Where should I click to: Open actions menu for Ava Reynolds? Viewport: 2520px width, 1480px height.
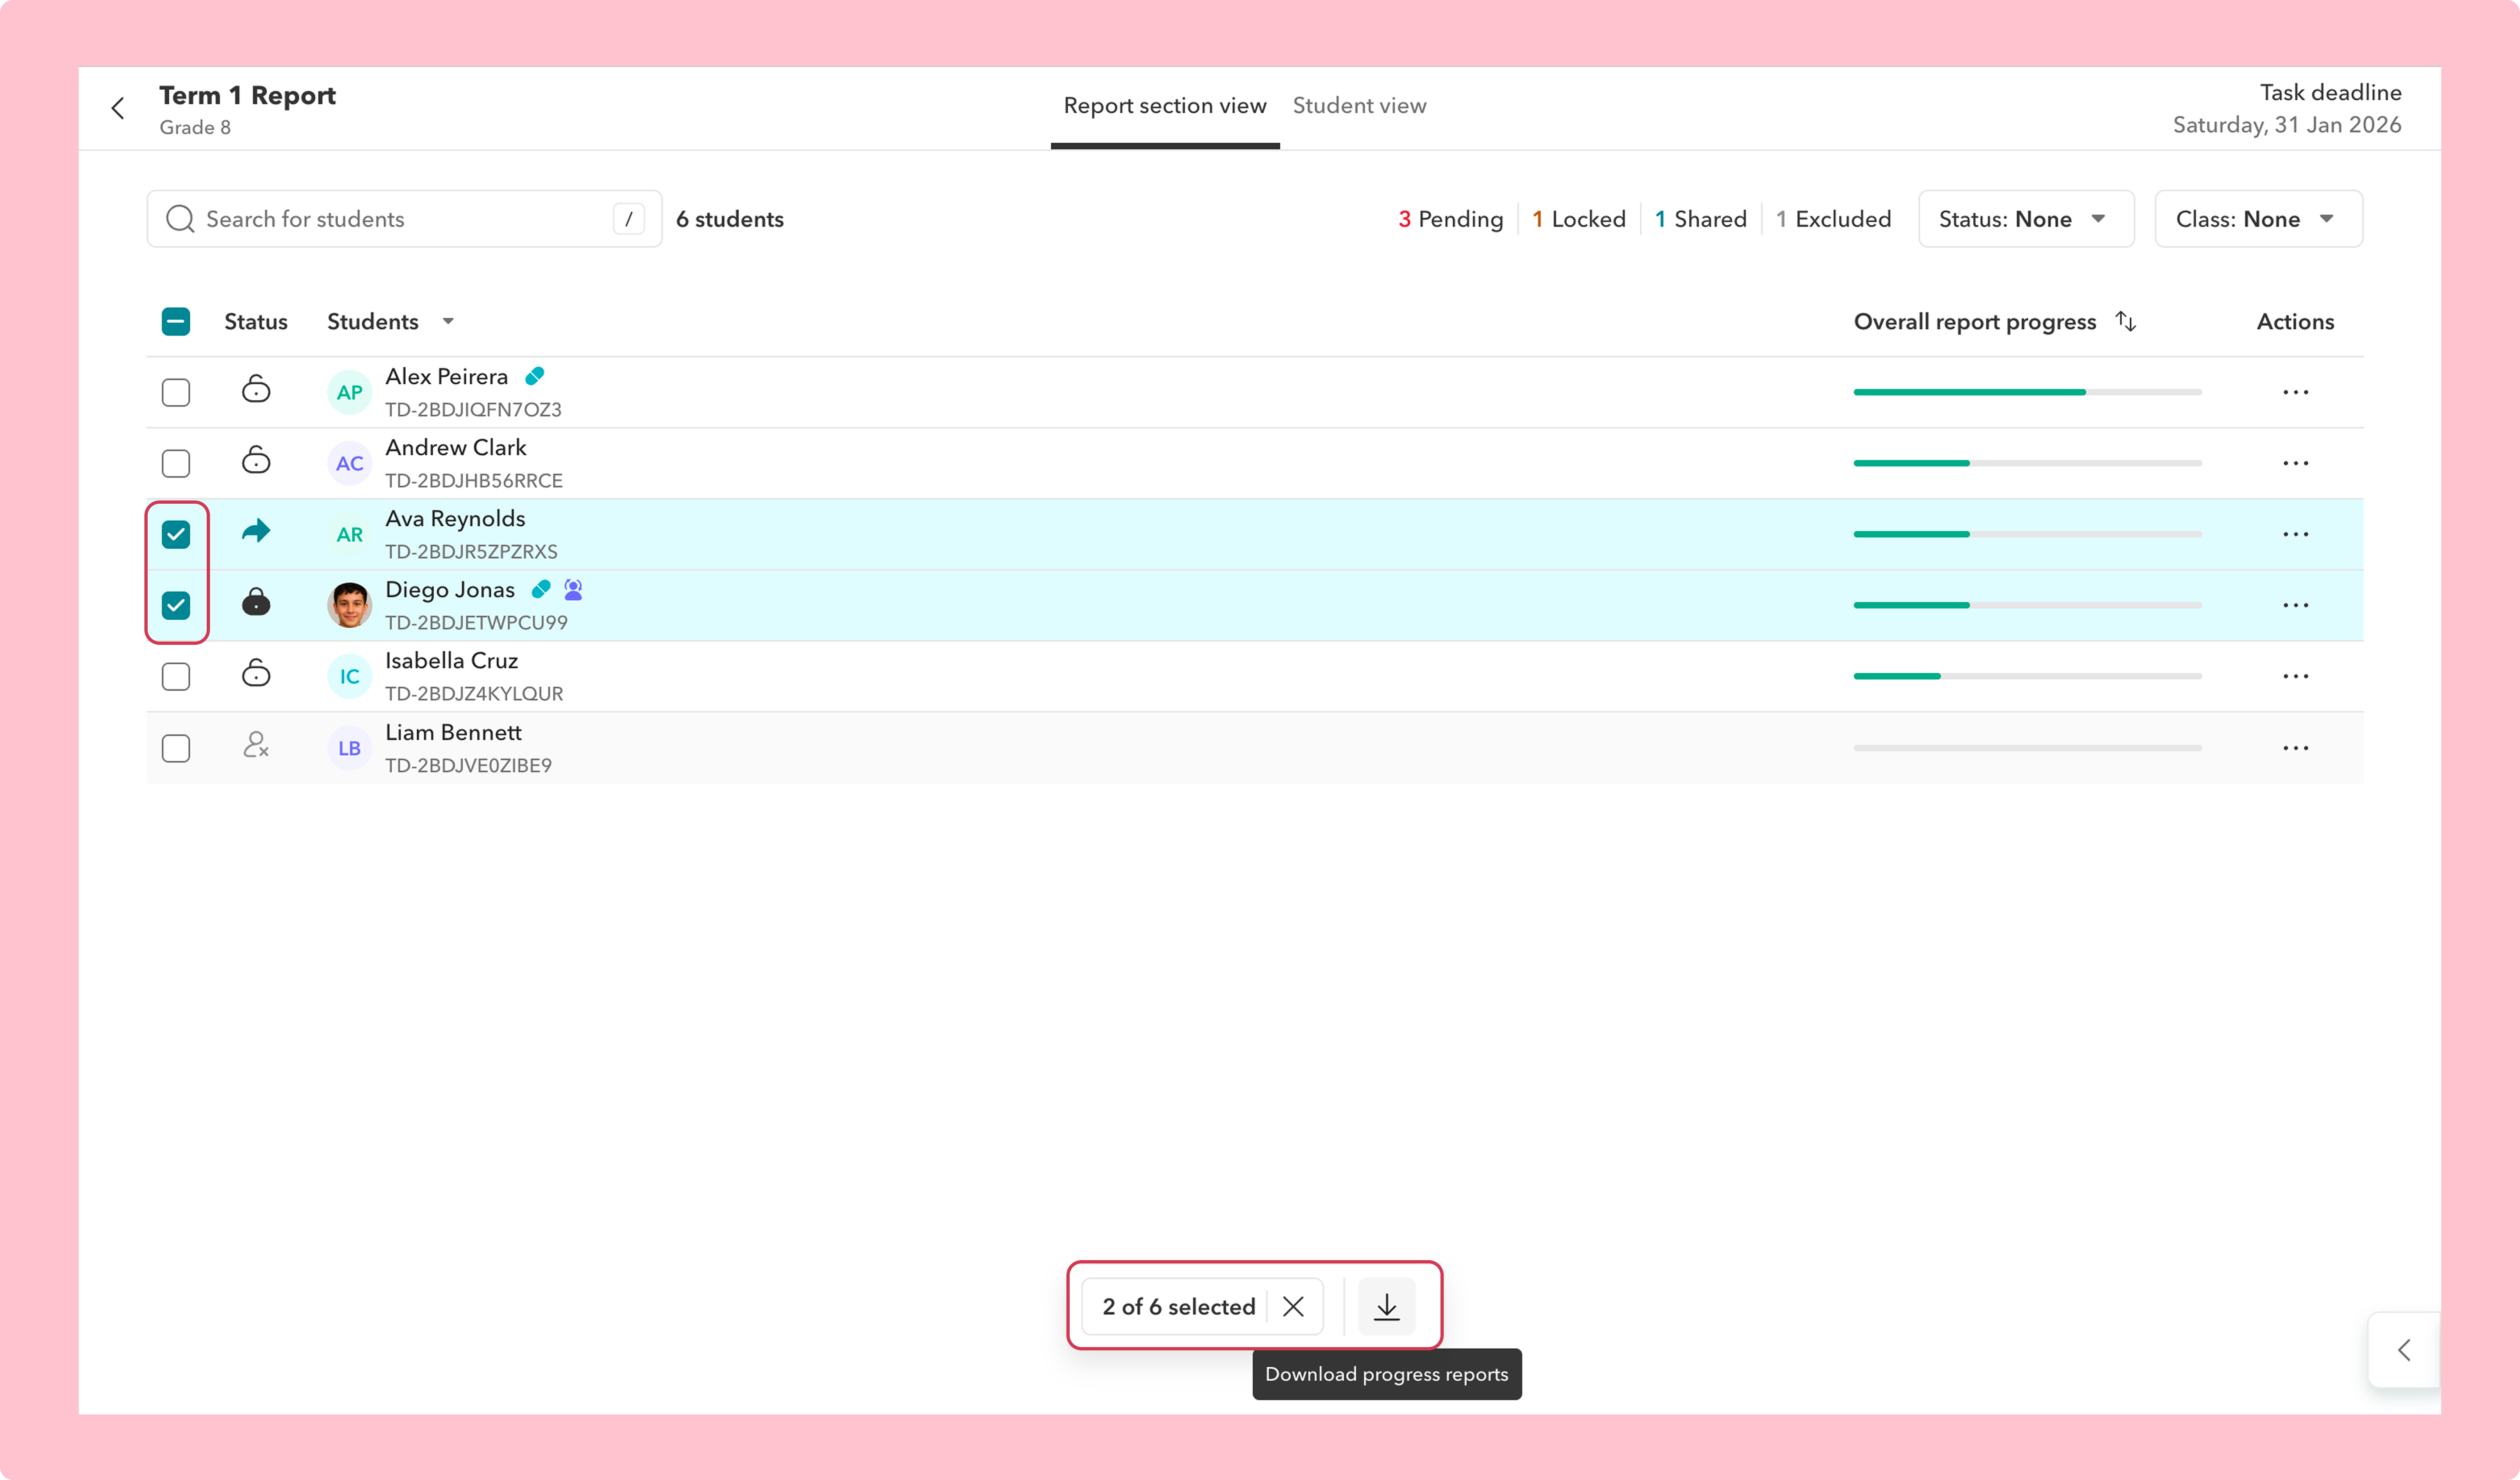pos(2296,534)
